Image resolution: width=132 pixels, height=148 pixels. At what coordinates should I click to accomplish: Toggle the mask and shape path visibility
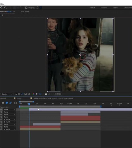coord(22,94)
